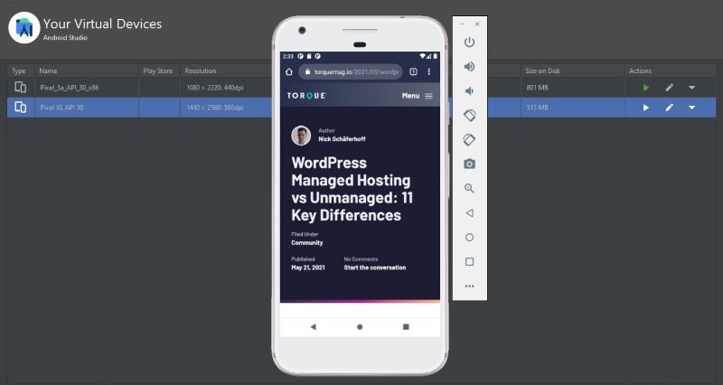Lower volume using emulator volume down icon
This screenshot has height=385, width=723.
[469, 91]
